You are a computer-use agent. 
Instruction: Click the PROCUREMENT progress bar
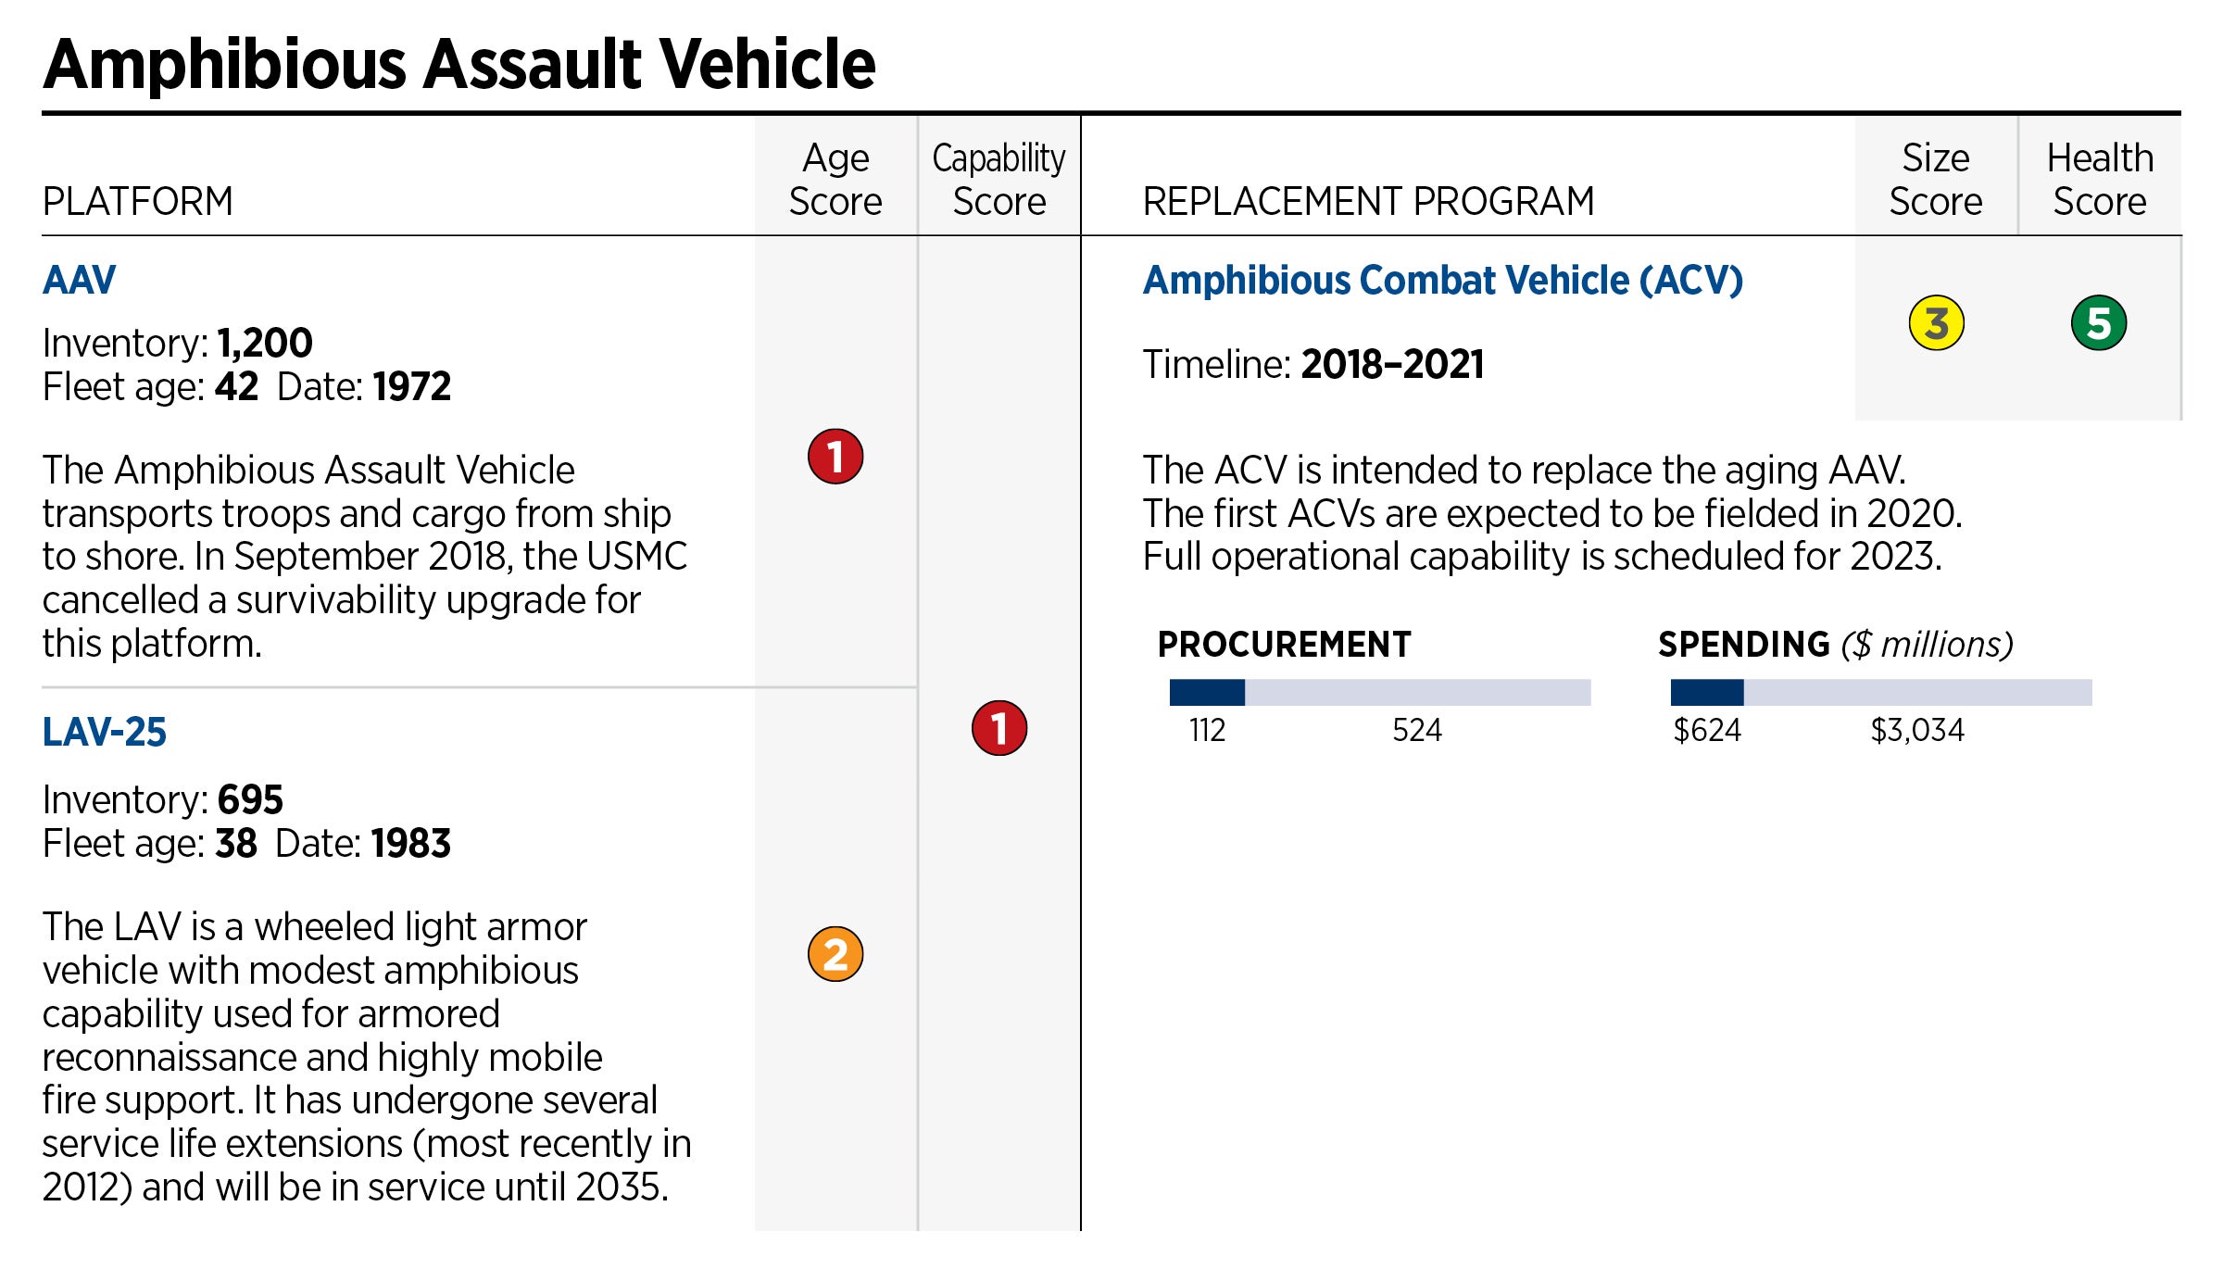point(1379,692)
